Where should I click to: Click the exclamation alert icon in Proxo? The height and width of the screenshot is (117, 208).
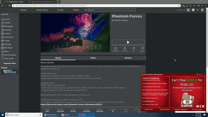point(200,106)
